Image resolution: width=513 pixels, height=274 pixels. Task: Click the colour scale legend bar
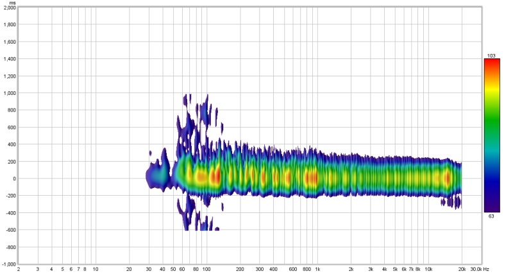point(492,135)
